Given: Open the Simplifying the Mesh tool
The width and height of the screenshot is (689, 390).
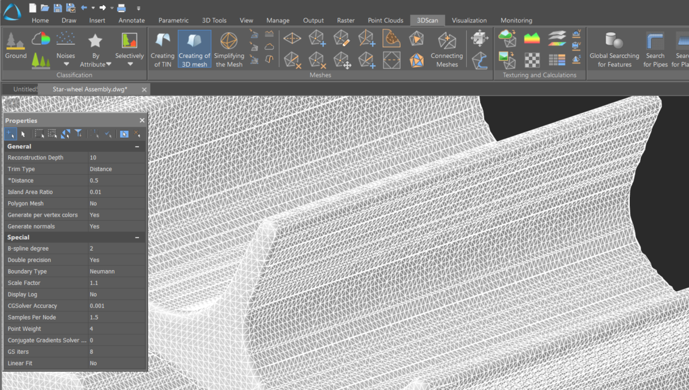Looking at the screenshot, I should coord(229,48).
